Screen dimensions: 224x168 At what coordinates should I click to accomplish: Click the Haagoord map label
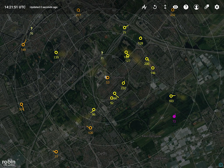[169, 28]
